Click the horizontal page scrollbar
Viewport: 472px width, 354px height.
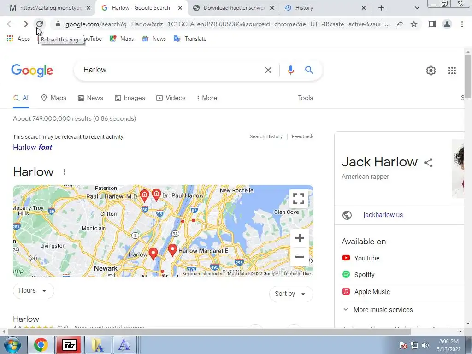coord(209,331)
